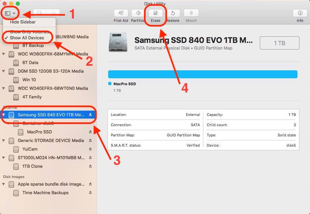Select WDC WD40EFRX-68WT0N0 Media disk
This screenshot has height=214, width=310.
coord(53,88)
